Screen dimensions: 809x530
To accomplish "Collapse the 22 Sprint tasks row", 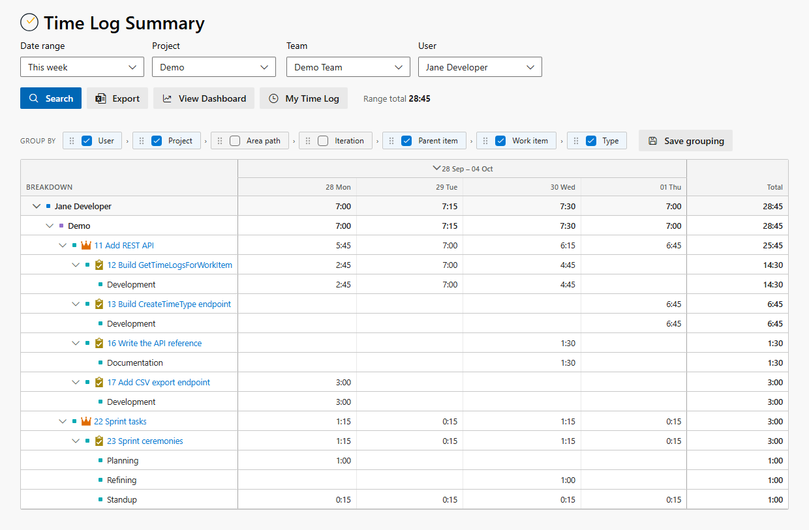I will point(63,422).
